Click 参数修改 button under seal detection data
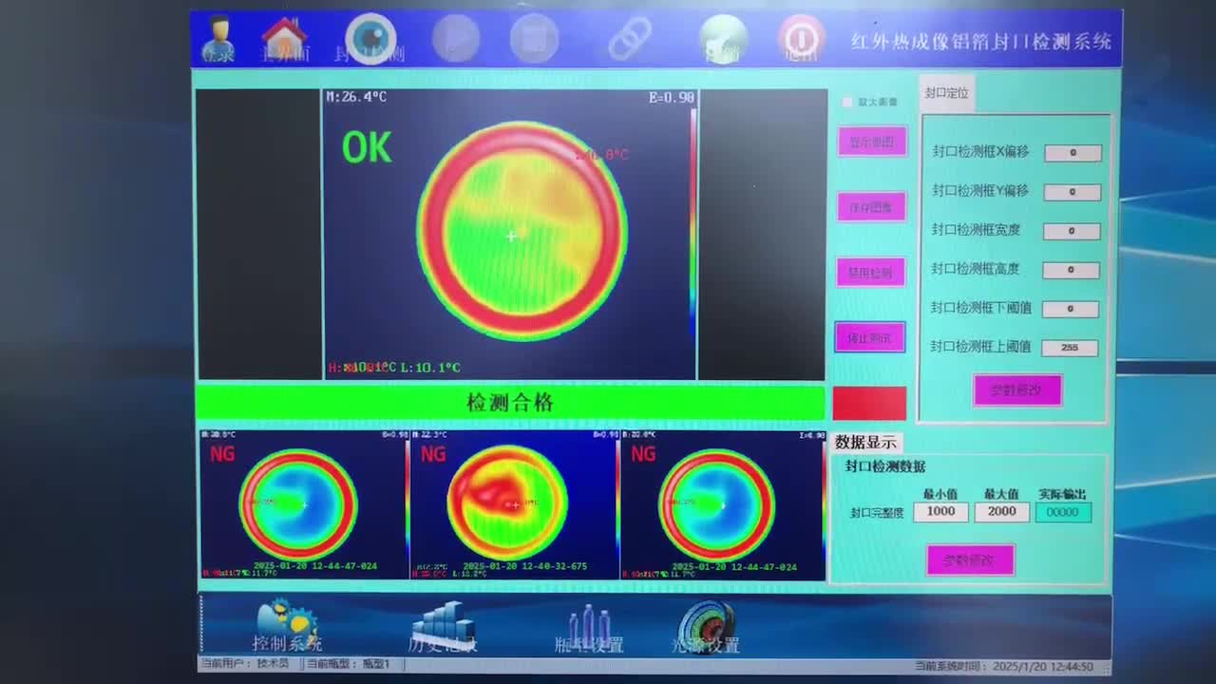Image resolution: width=1216 pixels, height=684 pixels. pos(970,560)
